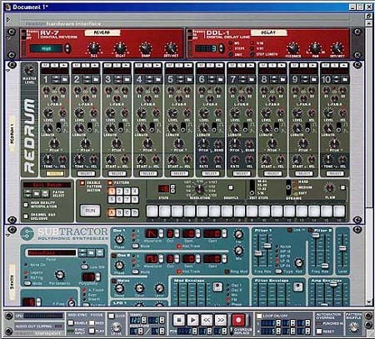Click the Redrum patch browse folder icon
Screen dimensions: 375x339
(37, 193)
